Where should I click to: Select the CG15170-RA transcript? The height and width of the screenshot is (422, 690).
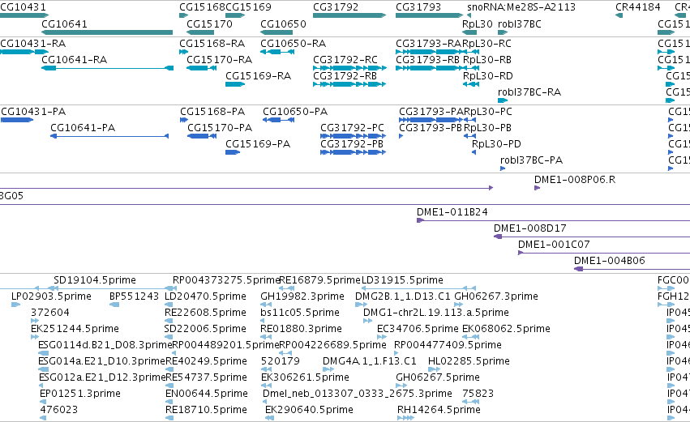point(201,68)
